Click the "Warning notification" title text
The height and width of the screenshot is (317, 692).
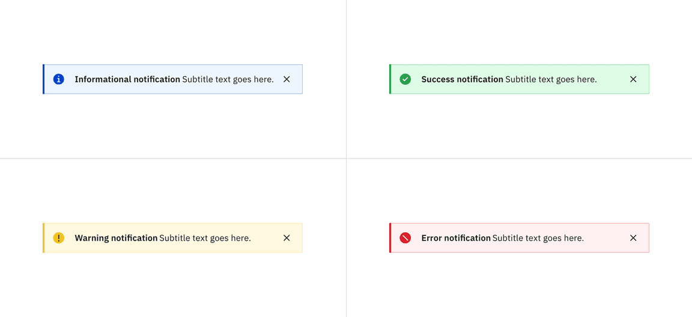click(116, 238)
